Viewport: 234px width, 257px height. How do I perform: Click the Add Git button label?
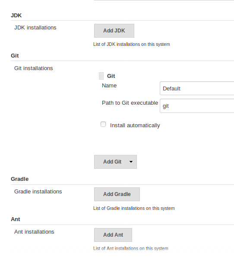(112, 162)
